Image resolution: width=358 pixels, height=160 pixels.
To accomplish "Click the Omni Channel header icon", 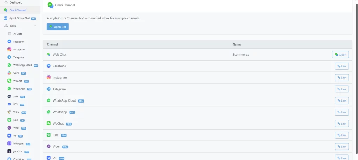I will click(50, 5).
